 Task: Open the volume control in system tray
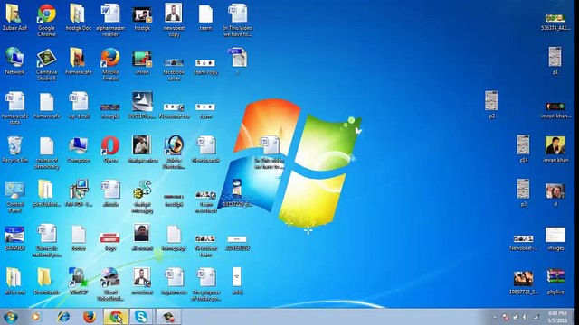[525, 317]
